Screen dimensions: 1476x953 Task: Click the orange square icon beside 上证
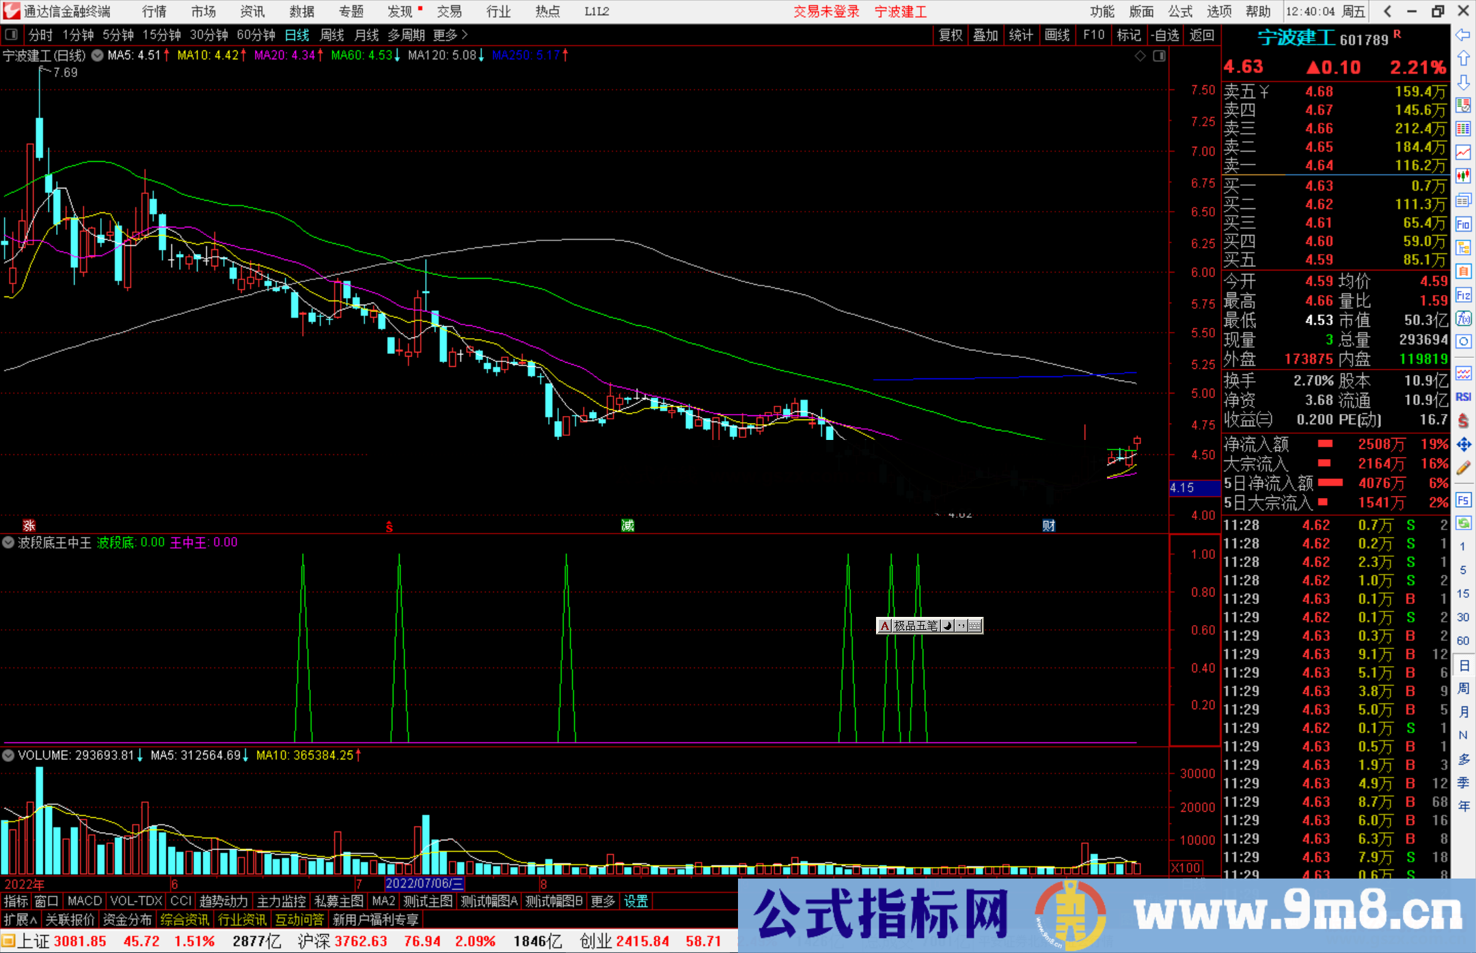(x=8, y=941)
